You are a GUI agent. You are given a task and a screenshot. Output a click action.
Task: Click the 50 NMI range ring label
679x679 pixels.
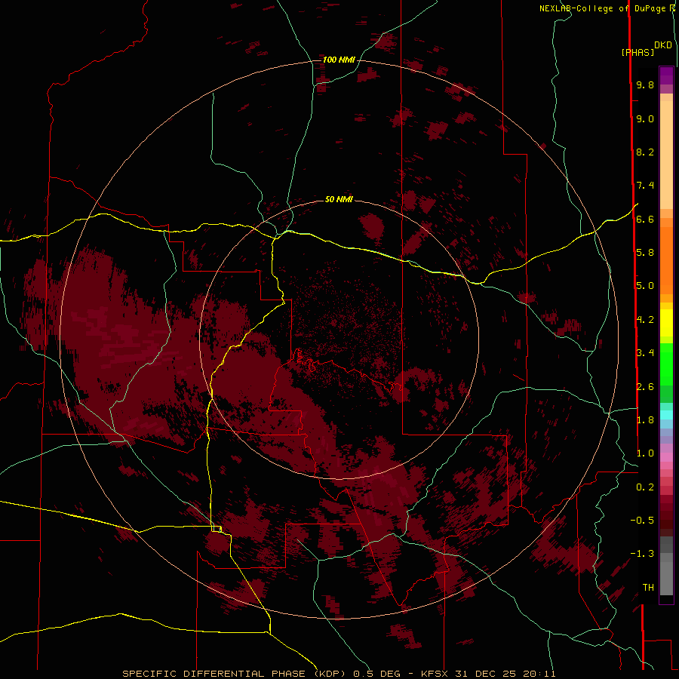(339, 199)
